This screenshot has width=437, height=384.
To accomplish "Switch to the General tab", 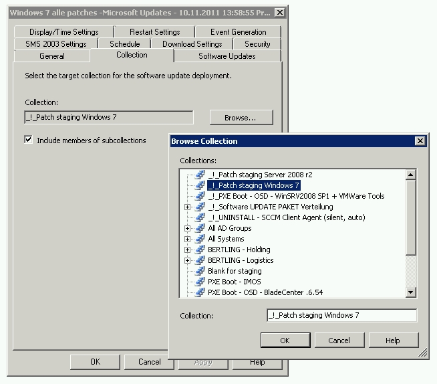I will tap(52, 56).
